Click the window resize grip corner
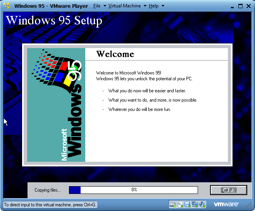Viewport: 255px width, 211px height. coord(249,205)
